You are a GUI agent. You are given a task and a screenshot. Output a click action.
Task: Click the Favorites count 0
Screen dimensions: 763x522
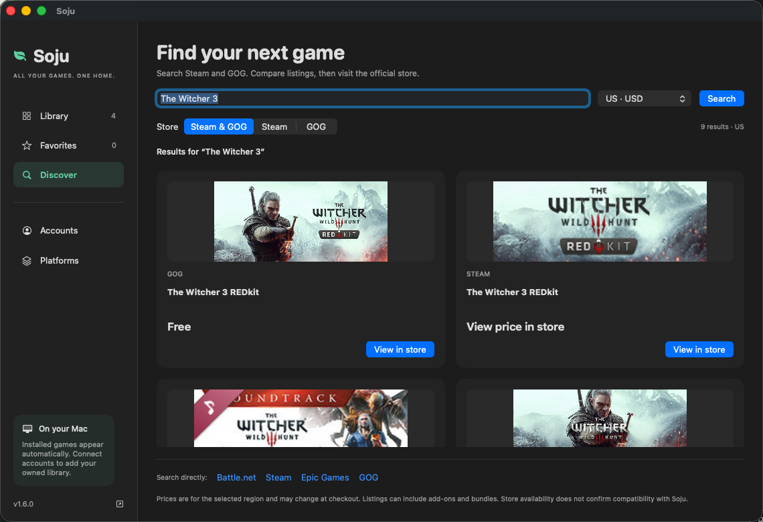tap(114, 145)
